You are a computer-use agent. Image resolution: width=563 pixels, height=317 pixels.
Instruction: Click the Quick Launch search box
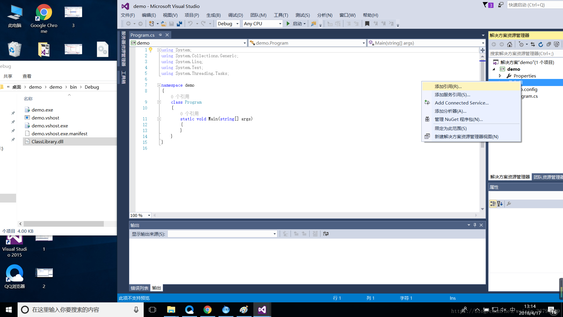click(535, 5)
